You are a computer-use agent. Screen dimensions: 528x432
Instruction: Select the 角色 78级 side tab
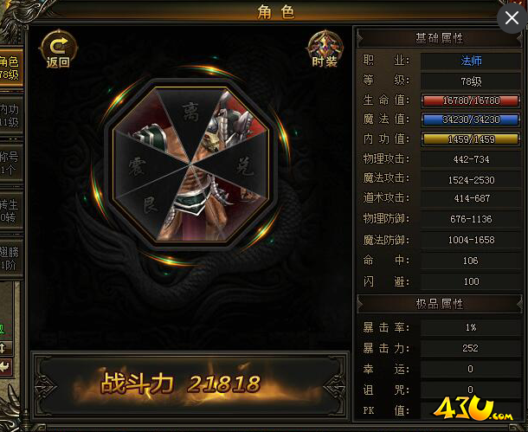click(10, 68)
